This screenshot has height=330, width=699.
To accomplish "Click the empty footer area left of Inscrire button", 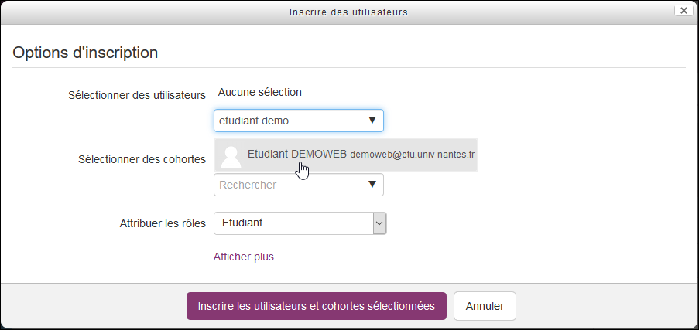I will (x=93, y=306).
